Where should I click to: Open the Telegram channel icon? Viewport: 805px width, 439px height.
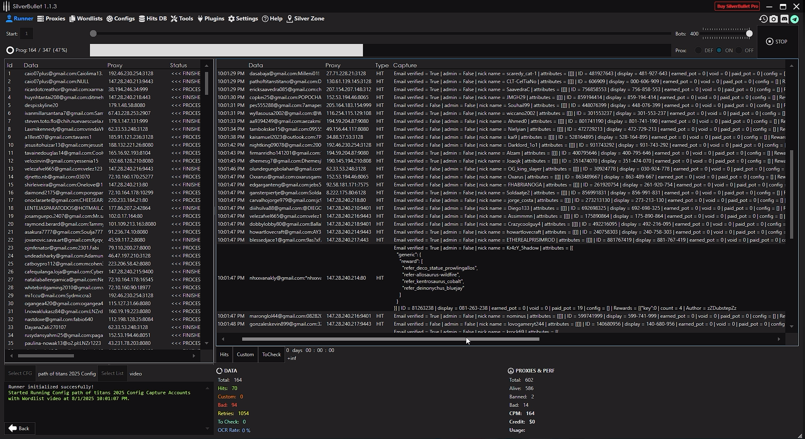click(x=795, y=19)
